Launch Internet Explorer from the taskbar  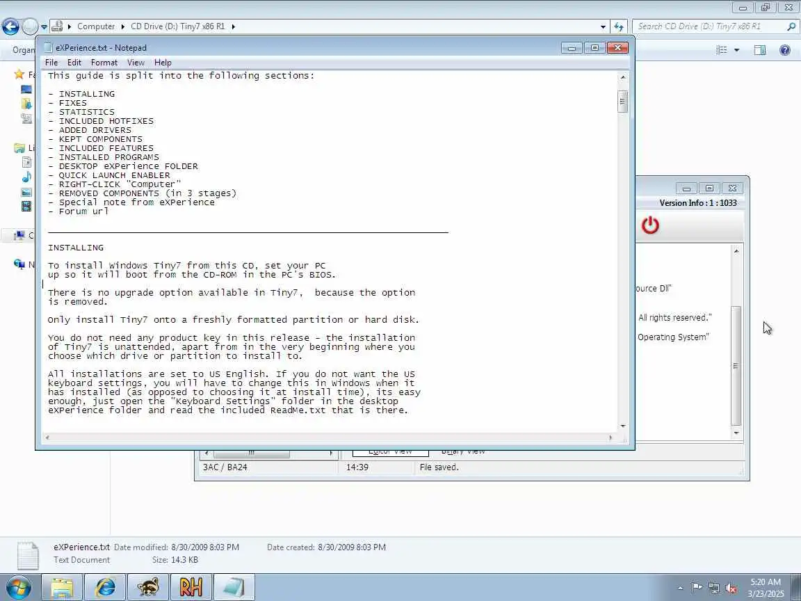click(x=105, y=587)
